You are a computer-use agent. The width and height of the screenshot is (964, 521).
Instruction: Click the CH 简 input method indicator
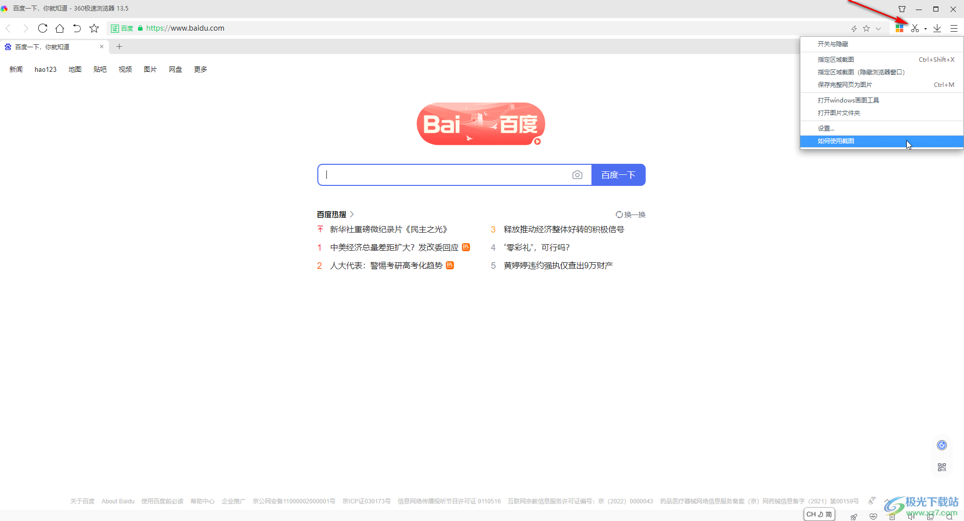pyautogui.click(x=819, y=514)
